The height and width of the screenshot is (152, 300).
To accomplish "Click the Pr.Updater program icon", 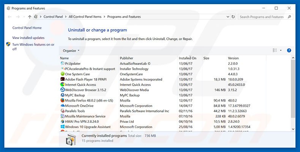I will 62,63.
